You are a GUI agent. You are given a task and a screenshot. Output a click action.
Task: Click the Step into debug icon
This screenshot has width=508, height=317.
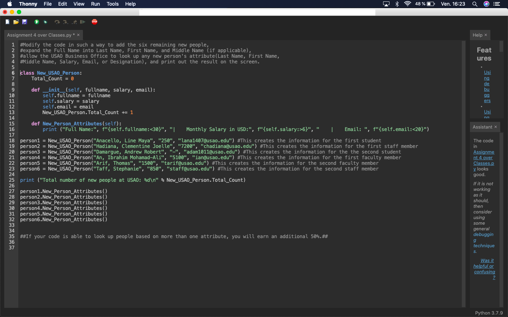tap(66, 22)
